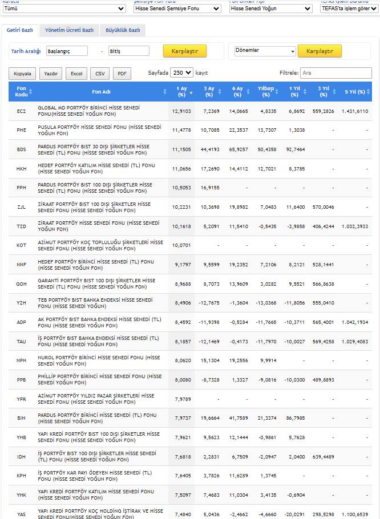The image size is (380, 519).
Task: Click İş Portföy Kar Payı Ödeyen fund
Action: (x=95, y=476)
